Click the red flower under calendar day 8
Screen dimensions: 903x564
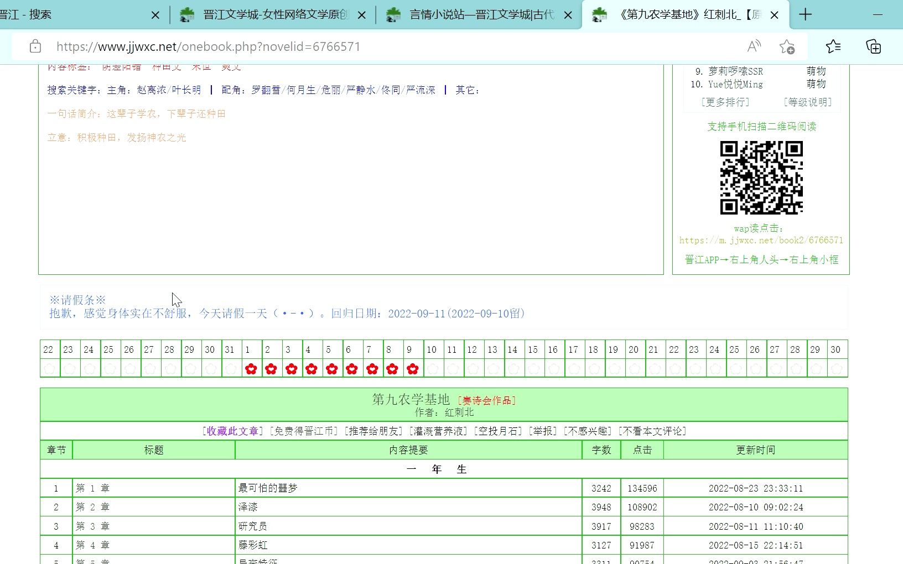[x=392, y=369]
